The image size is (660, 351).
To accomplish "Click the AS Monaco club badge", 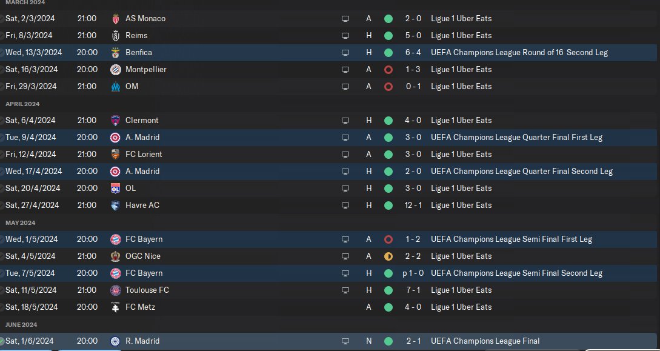I will [x=116, y=19].
